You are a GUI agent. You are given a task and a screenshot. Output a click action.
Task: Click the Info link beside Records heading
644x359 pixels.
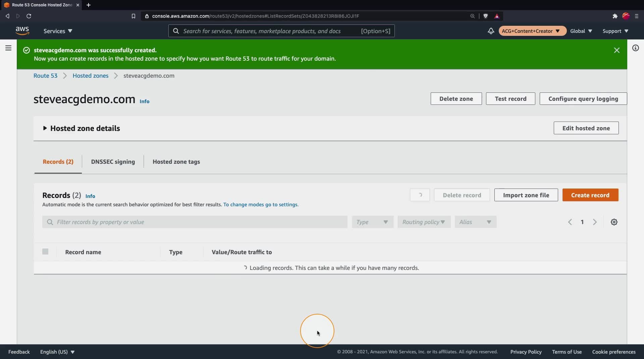click(90, 196)
